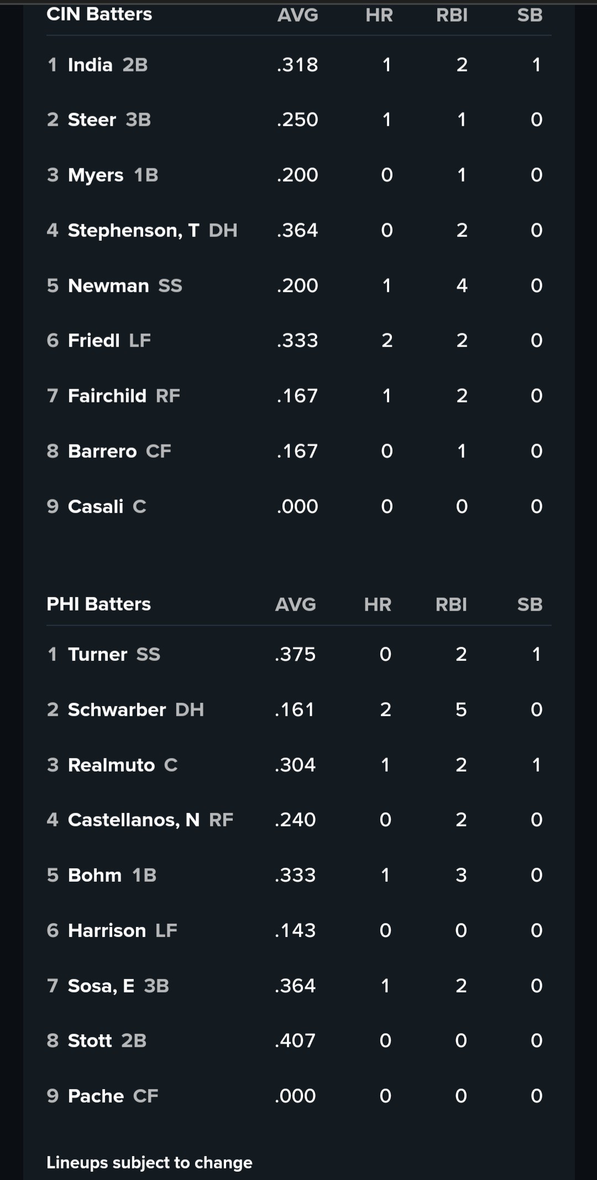Open Stott 2B player page
The height and width of the screenshot is (1180, 597).
coord(90,1041)
